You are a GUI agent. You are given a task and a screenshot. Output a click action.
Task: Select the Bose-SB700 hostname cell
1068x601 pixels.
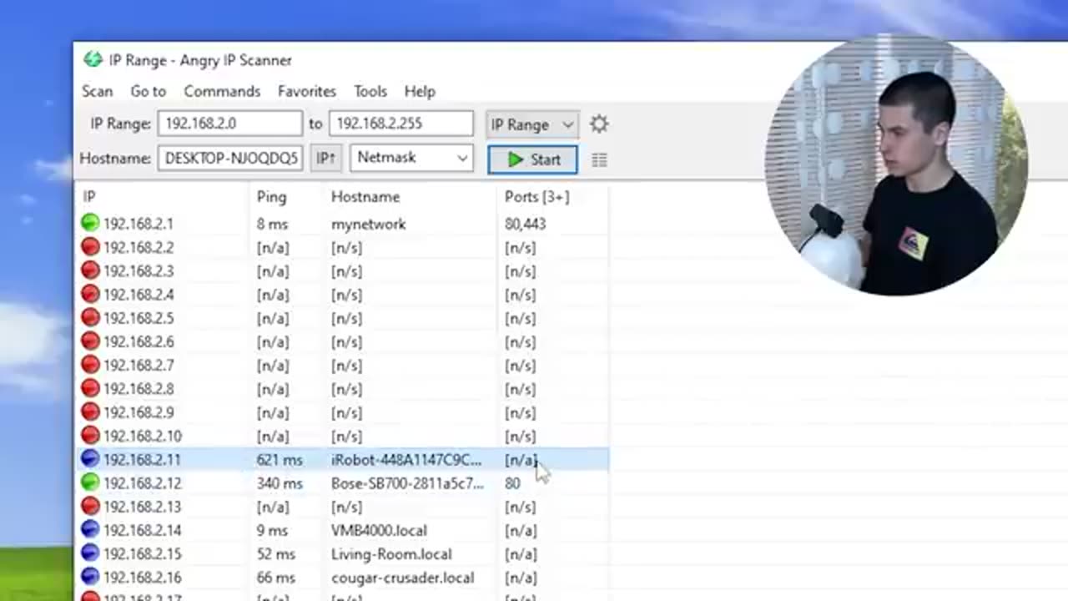[407, 482]
